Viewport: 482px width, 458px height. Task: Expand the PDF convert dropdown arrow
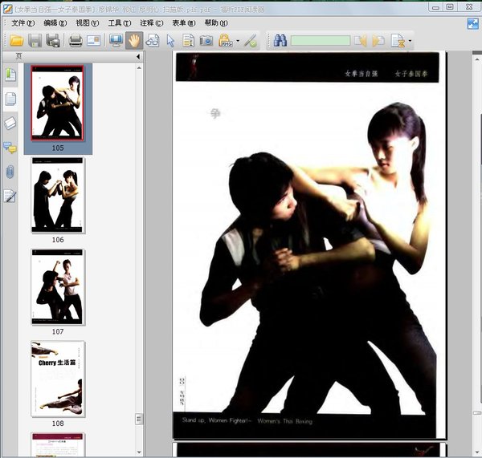tap(238, 41)
